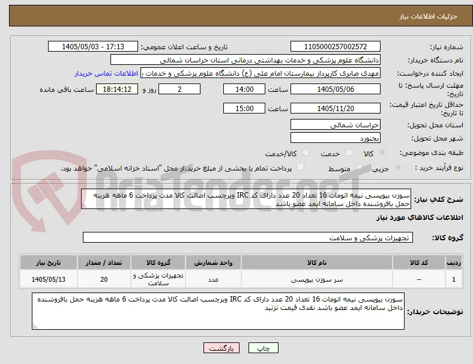Click the price validity date 1405/11/20
This screenshot has height=364, width=473.
click(336, 108)
